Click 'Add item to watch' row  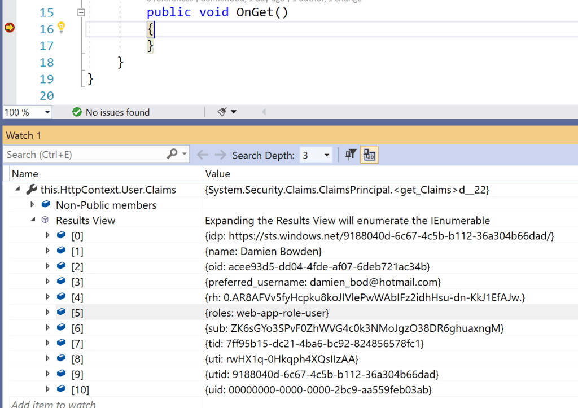pos(54,404)
